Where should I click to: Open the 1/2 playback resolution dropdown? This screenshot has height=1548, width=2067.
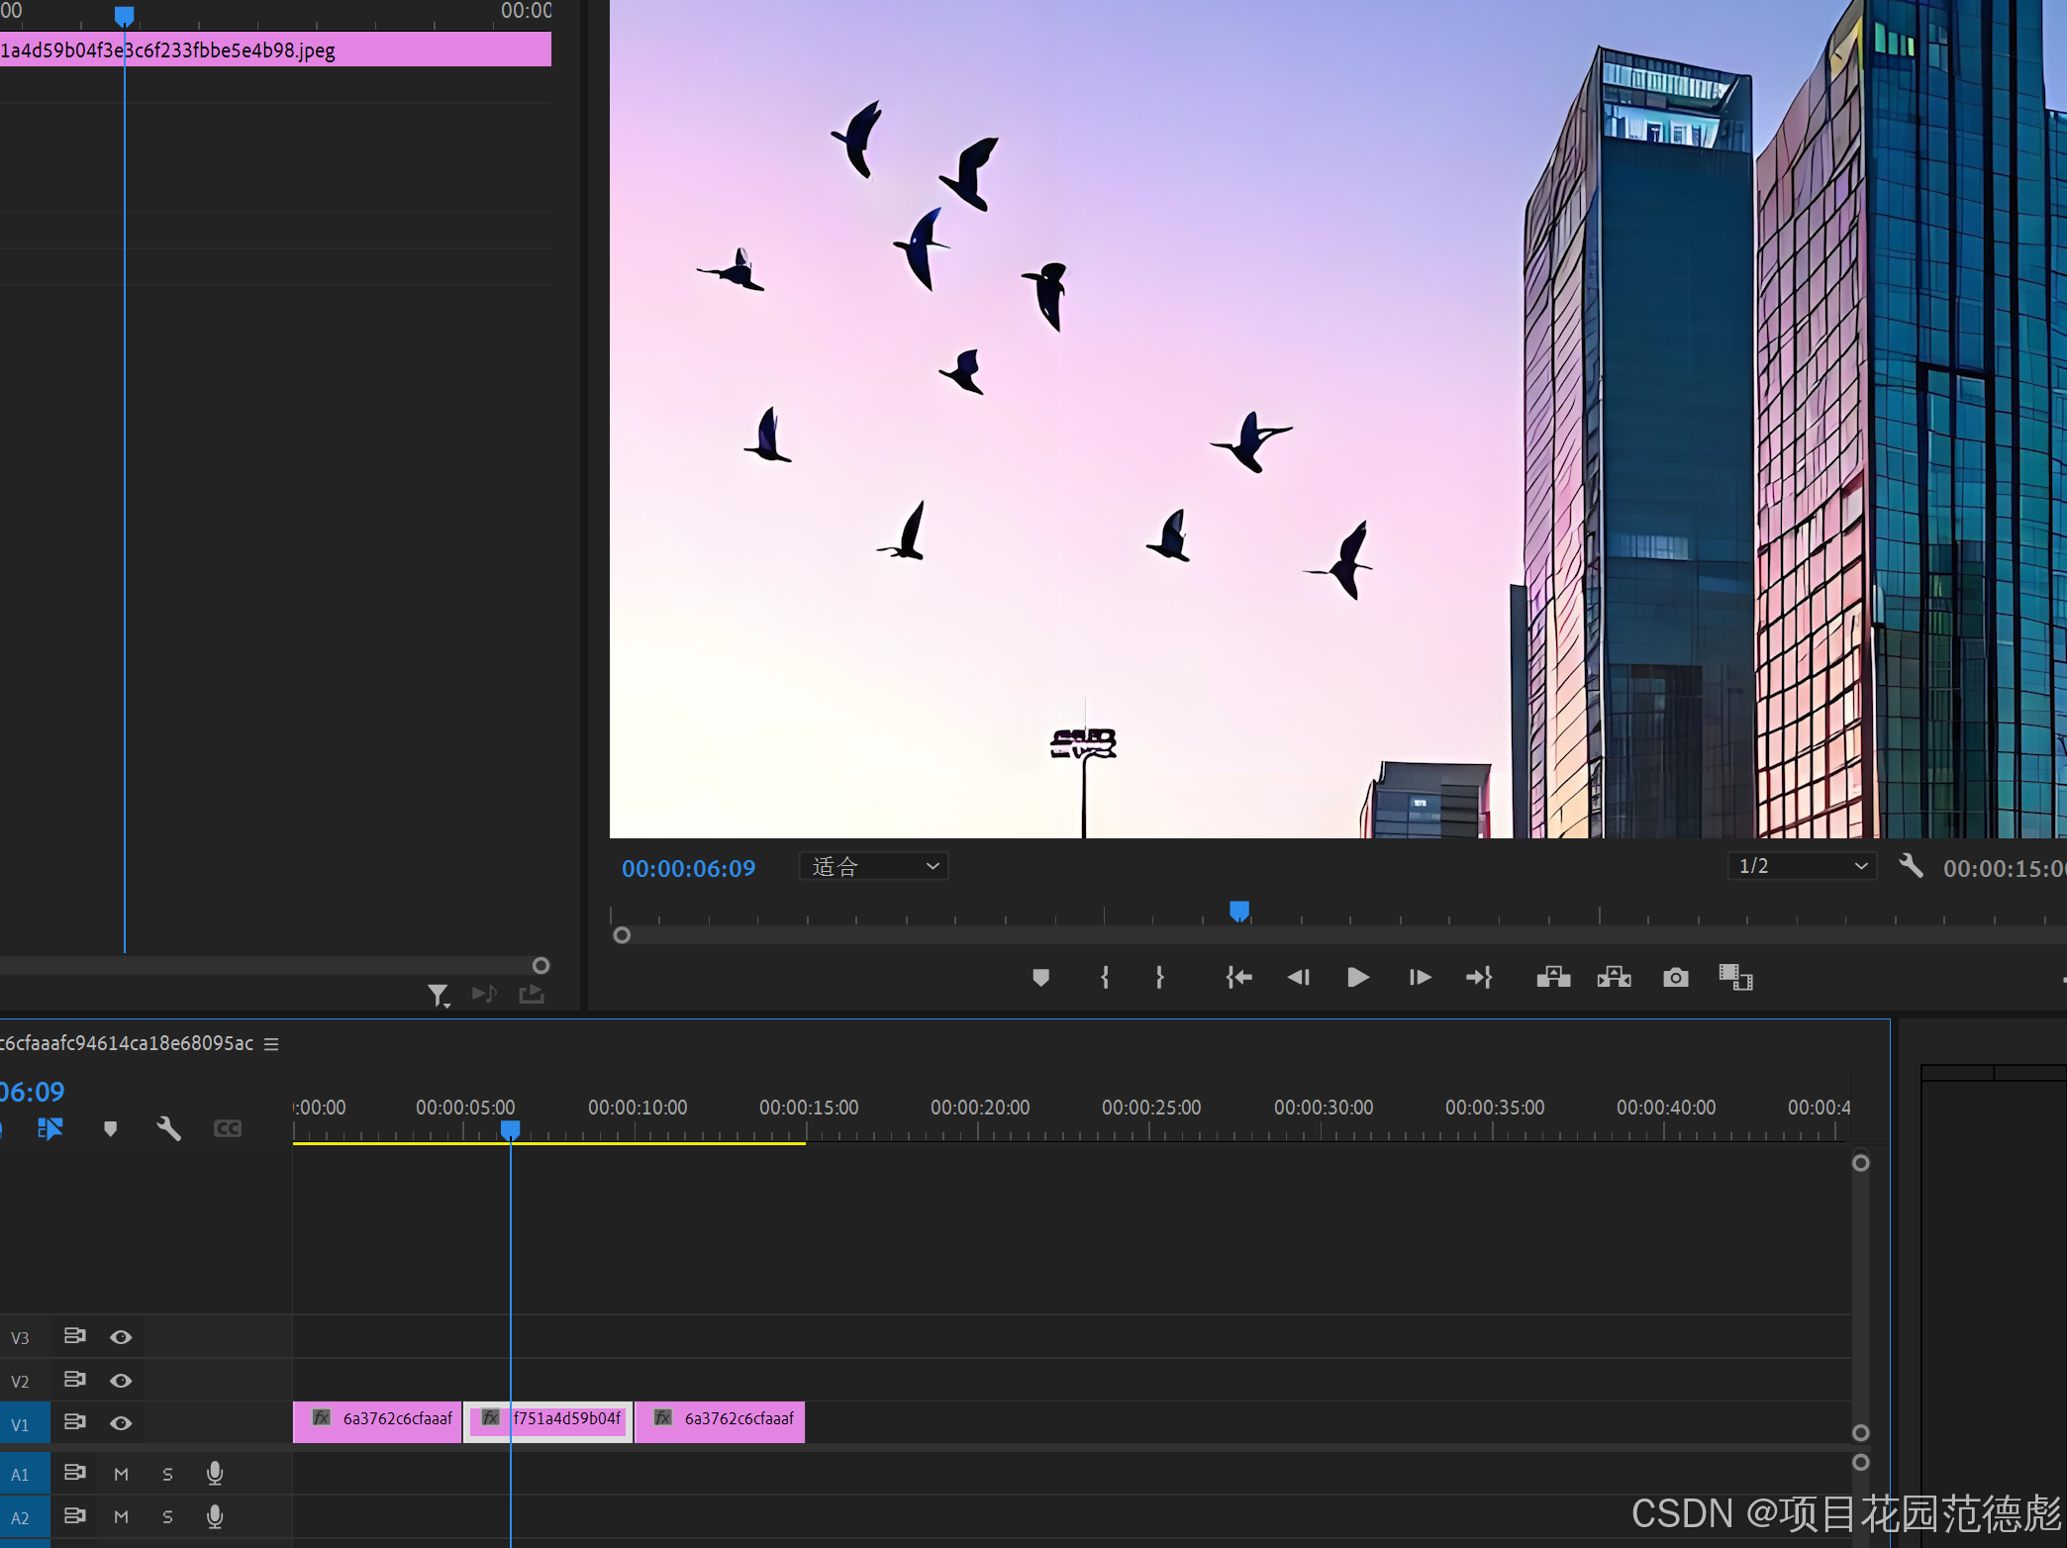coord(1802,867)
